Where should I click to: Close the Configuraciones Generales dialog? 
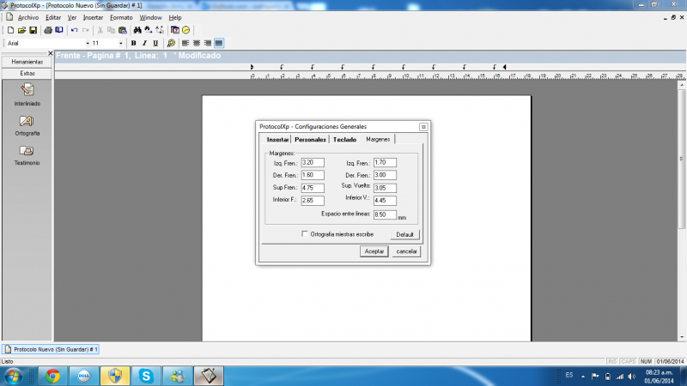point(423,127)
